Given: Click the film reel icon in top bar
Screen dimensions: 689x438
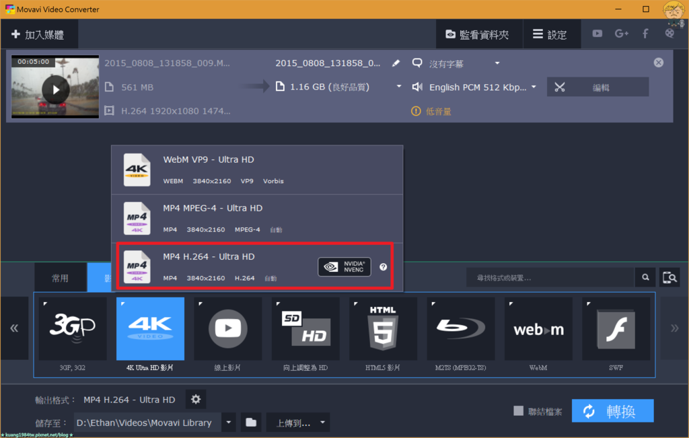Looking at the screenshot, I should click(x=669, y=34).
